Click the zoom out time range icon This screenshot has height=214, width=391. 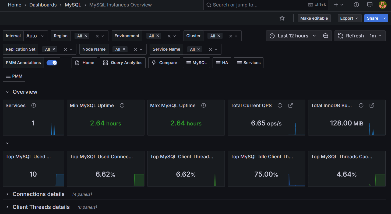tap(326, 36)
